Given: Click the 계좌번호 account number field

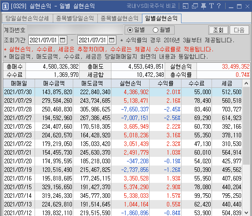Looking at the screenshot, I should 76,30.
